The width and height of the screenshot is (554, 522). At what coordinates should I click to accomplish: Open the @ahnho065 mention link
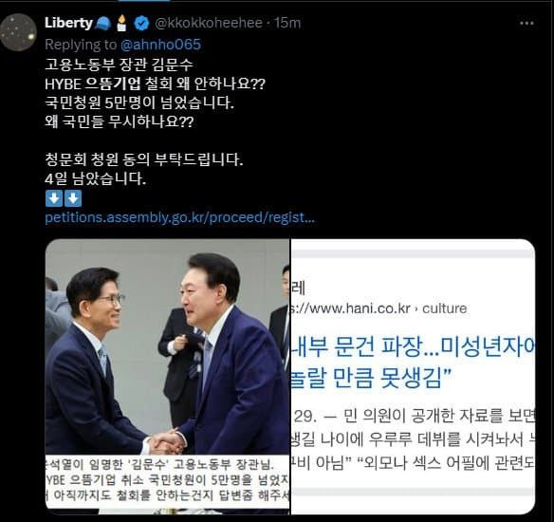(x=160, y=45)
